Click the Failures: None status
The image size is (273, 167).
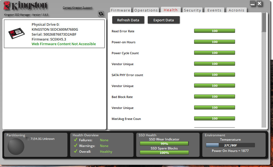tap(94, 140)
